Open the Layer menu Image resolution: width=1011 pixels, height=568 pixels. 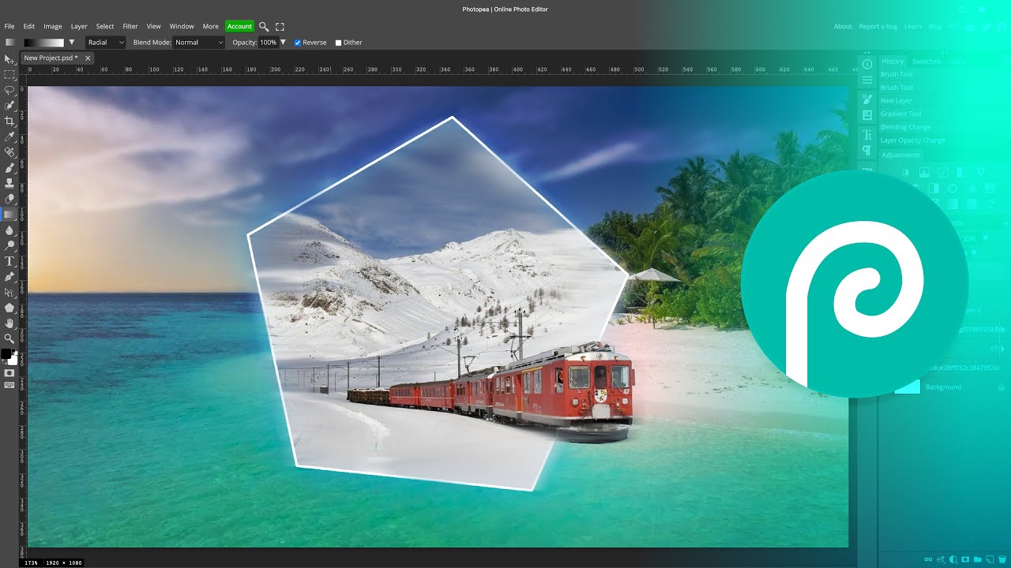click(x=79, y=26)
